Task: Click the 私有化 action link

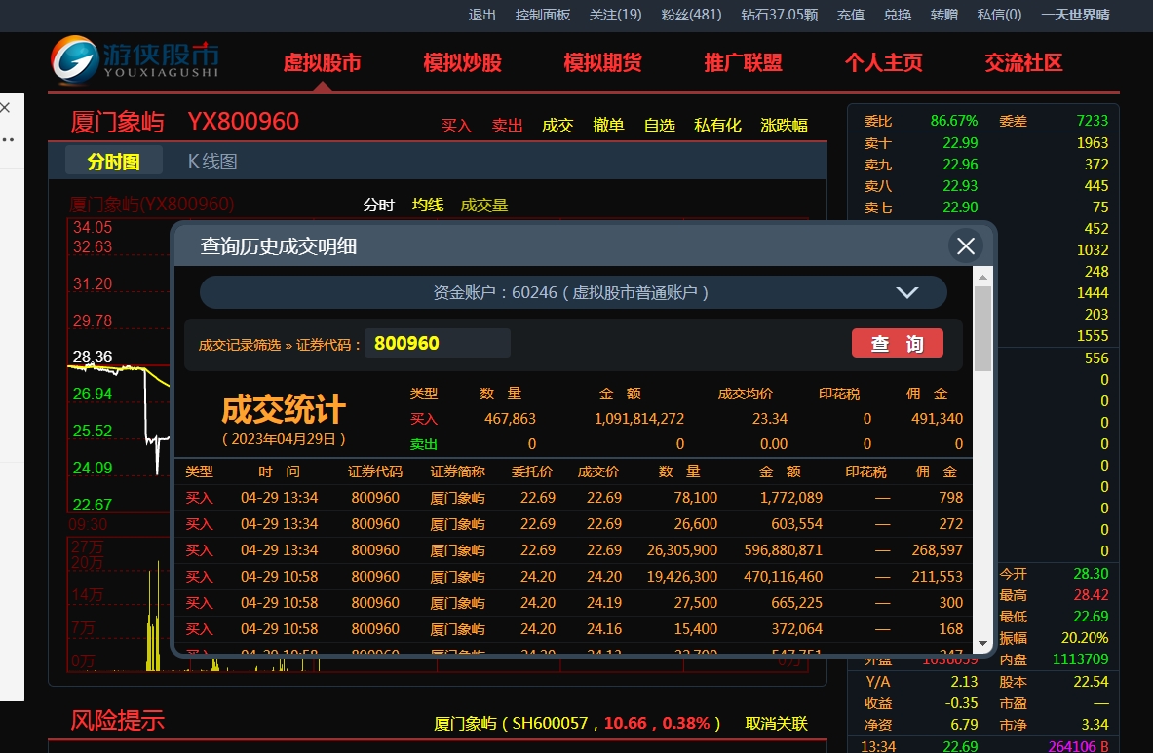Action: point(717,126)
